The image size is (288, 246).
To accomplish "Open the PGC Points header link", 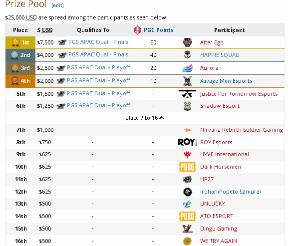I will (159, 30).
